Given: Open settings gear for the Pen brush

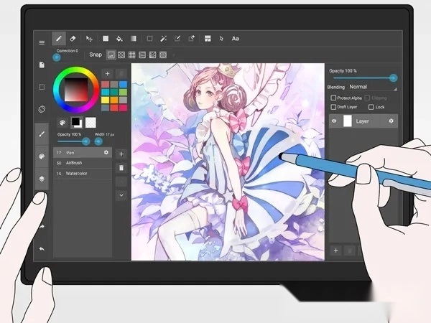Looking at the screenshot, I should 106,153.
